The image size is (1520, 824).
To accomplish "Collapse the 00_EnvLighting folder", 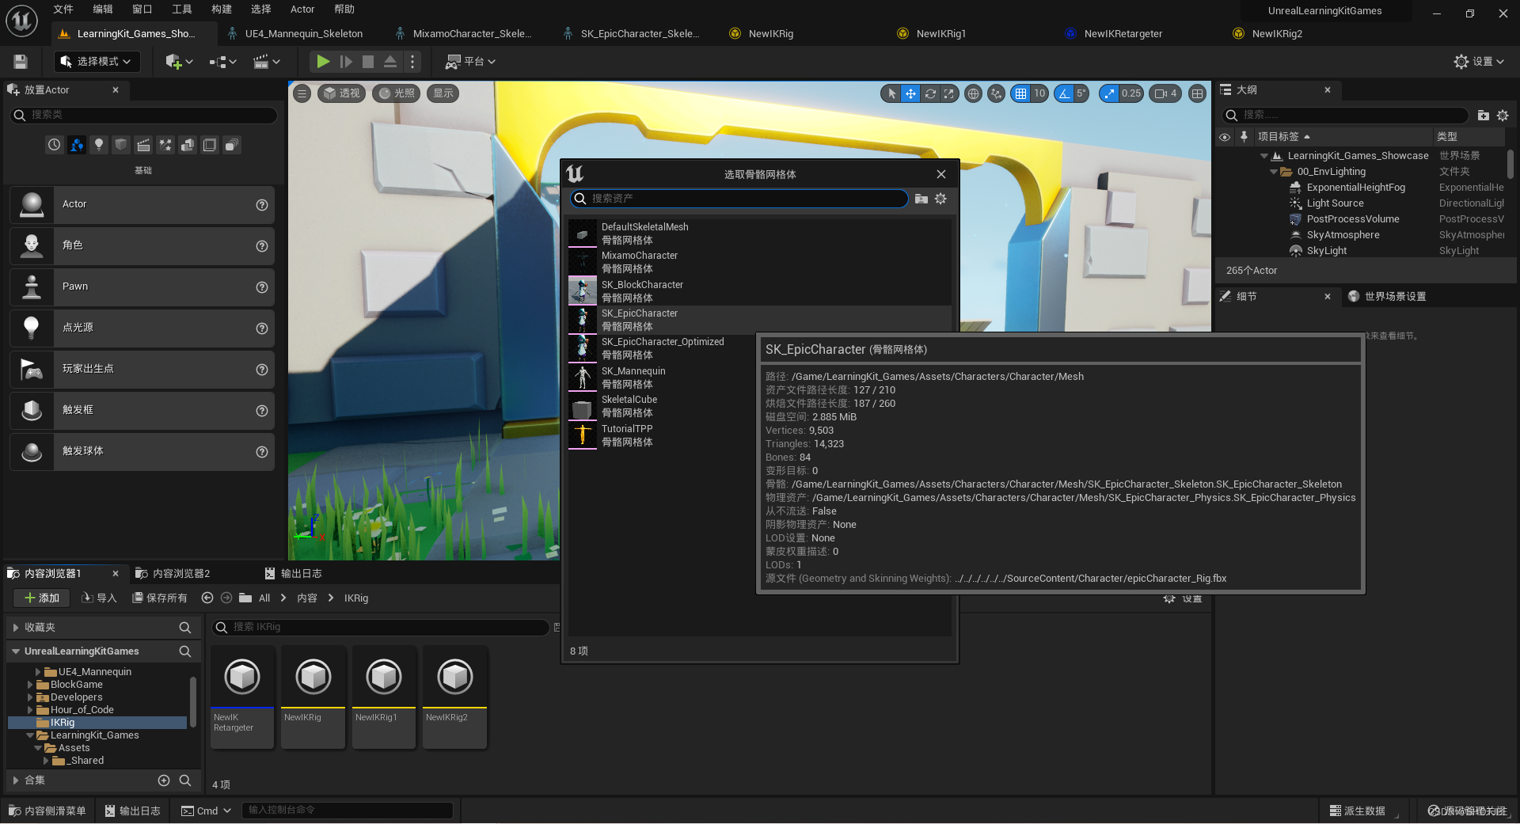I will point(1273,172).
